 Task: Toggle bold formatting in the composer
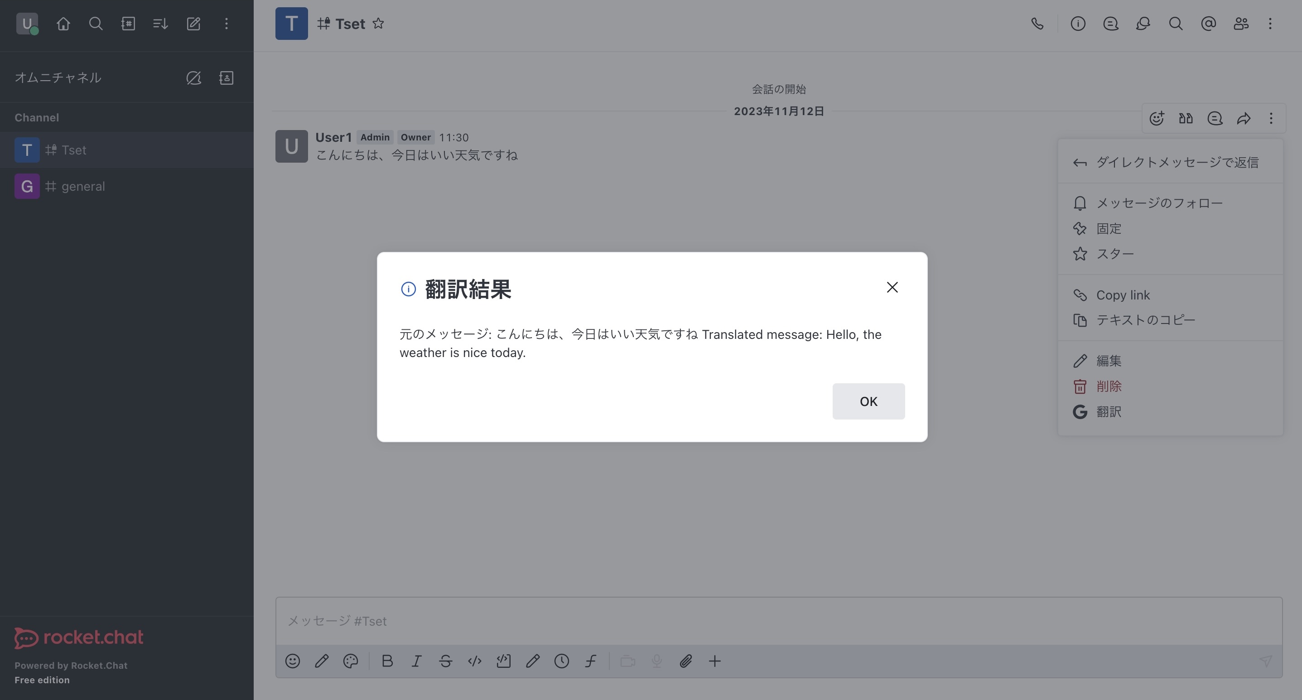pos(387,661)
